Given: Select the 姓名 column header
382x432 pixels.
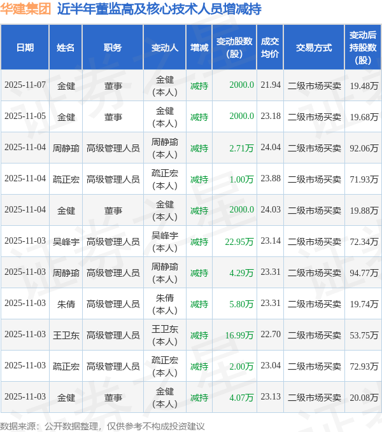Looking at the screenshot, I should pyautogui.click(x=66, y=47).
